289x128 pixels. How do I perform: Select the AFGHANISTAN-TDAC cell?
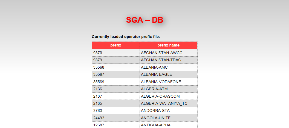(169, 60)
